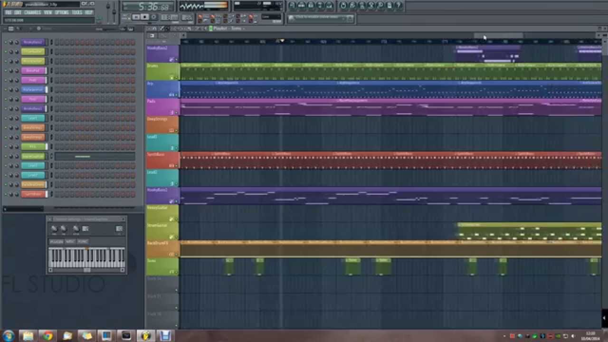Switch to FUNC tab in Channel settings
Viewport: 608px width, 342px height.
click(83, 241)
